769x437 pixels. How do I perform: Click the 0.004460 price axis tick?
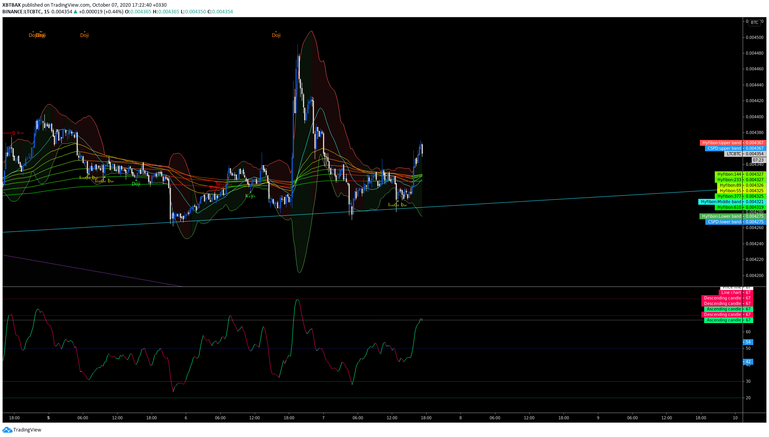(x=754, y=69)
